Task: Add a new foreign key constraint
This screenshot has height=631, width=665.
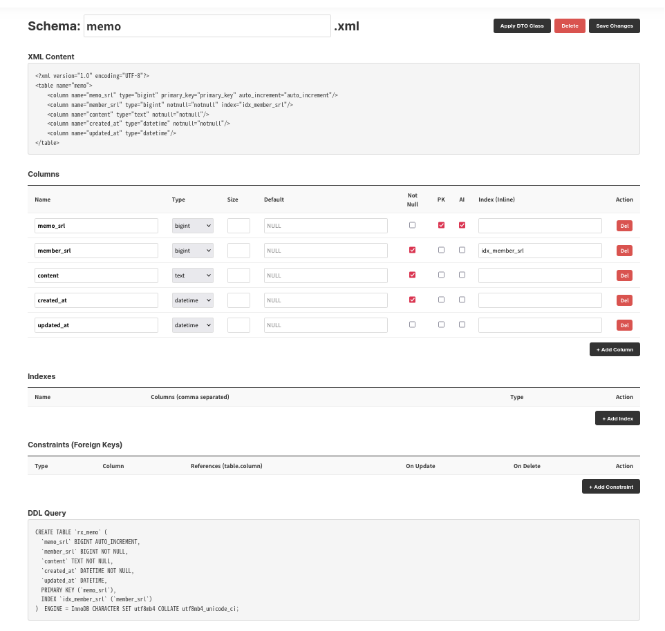Action: tap(610, 487)
